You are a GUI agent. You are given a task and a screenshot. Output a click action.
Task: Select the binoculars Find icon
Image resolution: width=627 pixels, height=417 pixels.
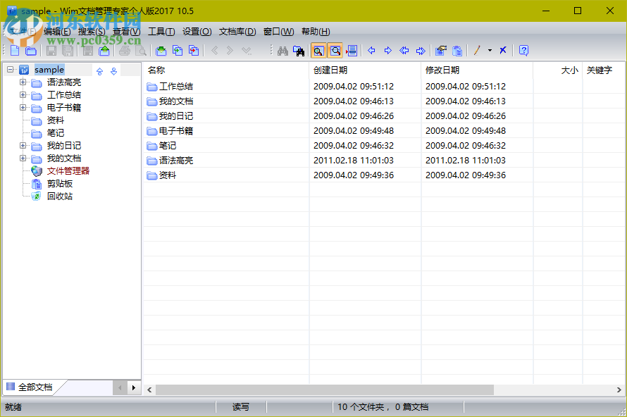tap(283, 50)
